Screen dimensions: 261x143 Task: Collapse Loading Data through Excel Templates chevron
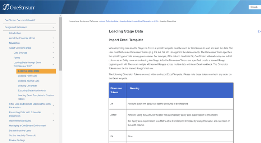click(x=53, y=64)
